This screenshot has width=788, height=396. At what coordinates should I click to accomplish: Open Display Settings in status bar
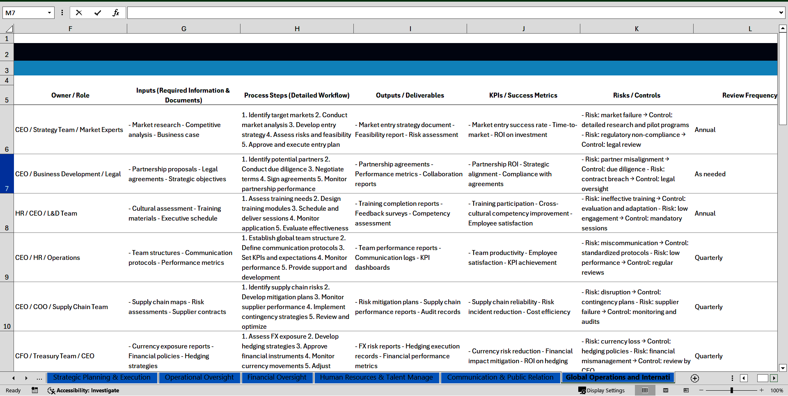pyautogui.click(x=601, y=390)
